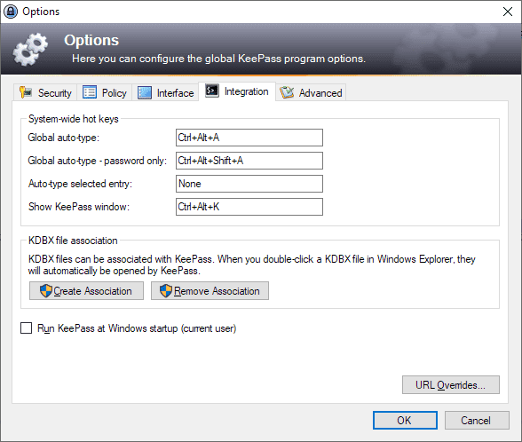This screenshot has width=522, height=442.
Task: Open the Security tab
Action: click(x=45, y=92)
